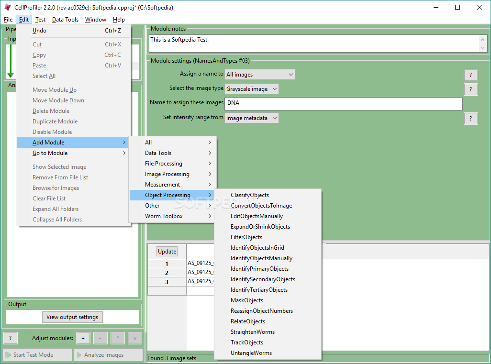Expand the Worm Toolbox submenu
The height and width of the screenshot is (364, 491).
(x=173, y=216)
